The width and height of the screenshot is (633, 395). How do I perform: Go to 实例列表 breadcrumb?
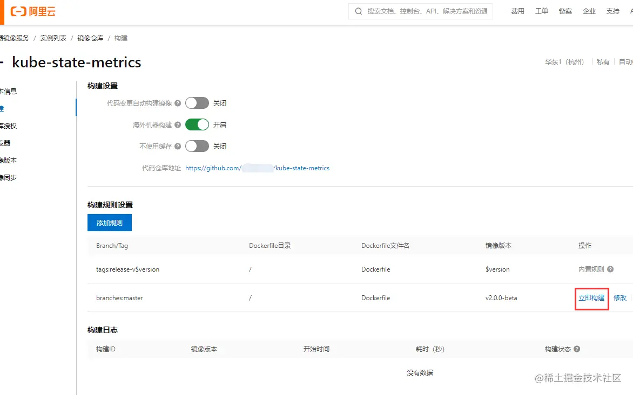tap(53, 38)
